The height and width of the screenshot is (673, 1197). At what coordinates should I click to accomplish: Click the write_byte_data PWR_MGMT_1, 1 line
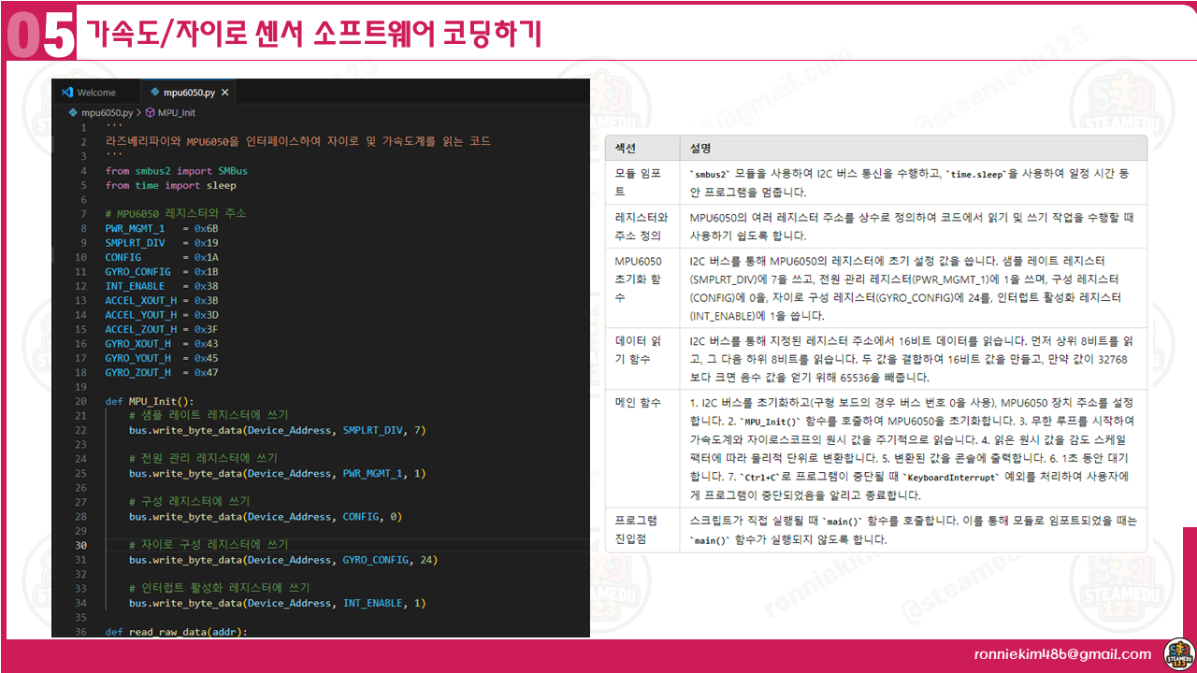click(x=278, y=473)
